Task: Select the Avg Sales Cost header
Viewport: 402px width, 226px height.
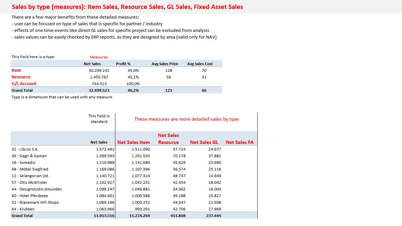Action: click(x=200, y=64)
